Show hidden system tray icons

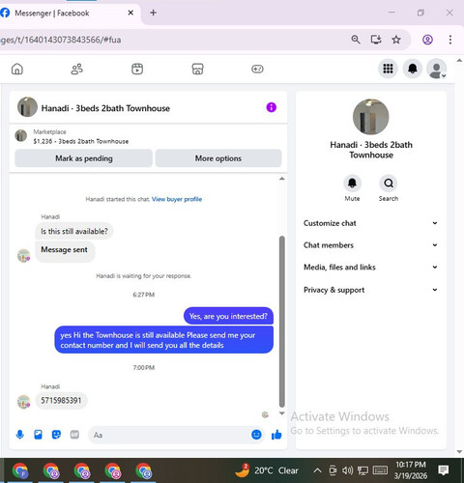[x=317, y=470]
